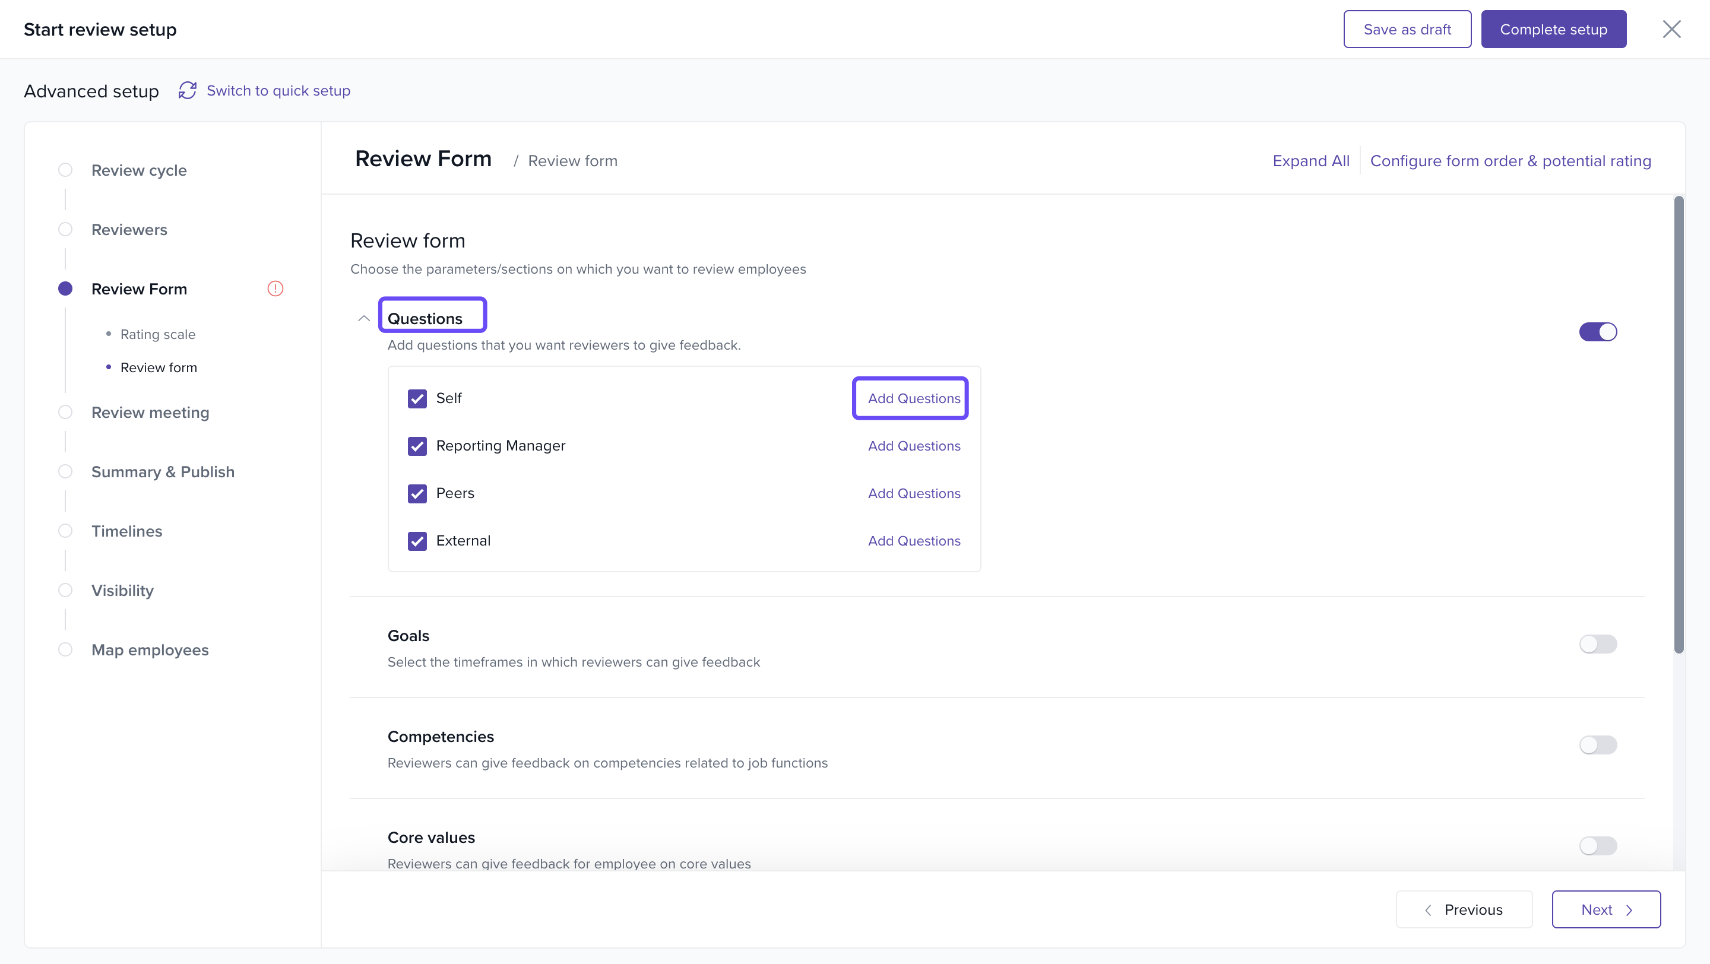Click the Timelines step circle indicator
Image resolution: width=1710 pixels, height=964 pixels.
pyautogui.click(x=65, y=531)
